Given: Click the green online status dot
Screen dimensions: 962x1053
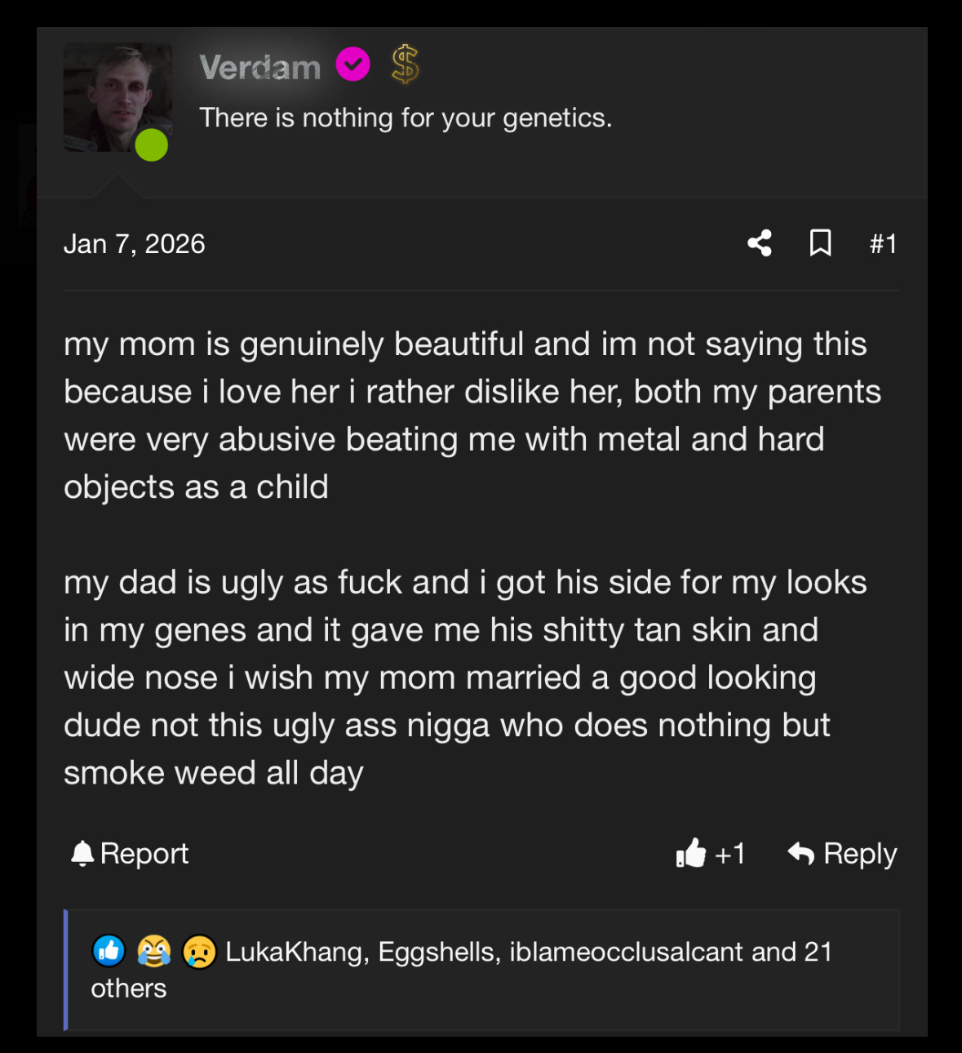Looking at the screenshot, I should tap(152, 145).
